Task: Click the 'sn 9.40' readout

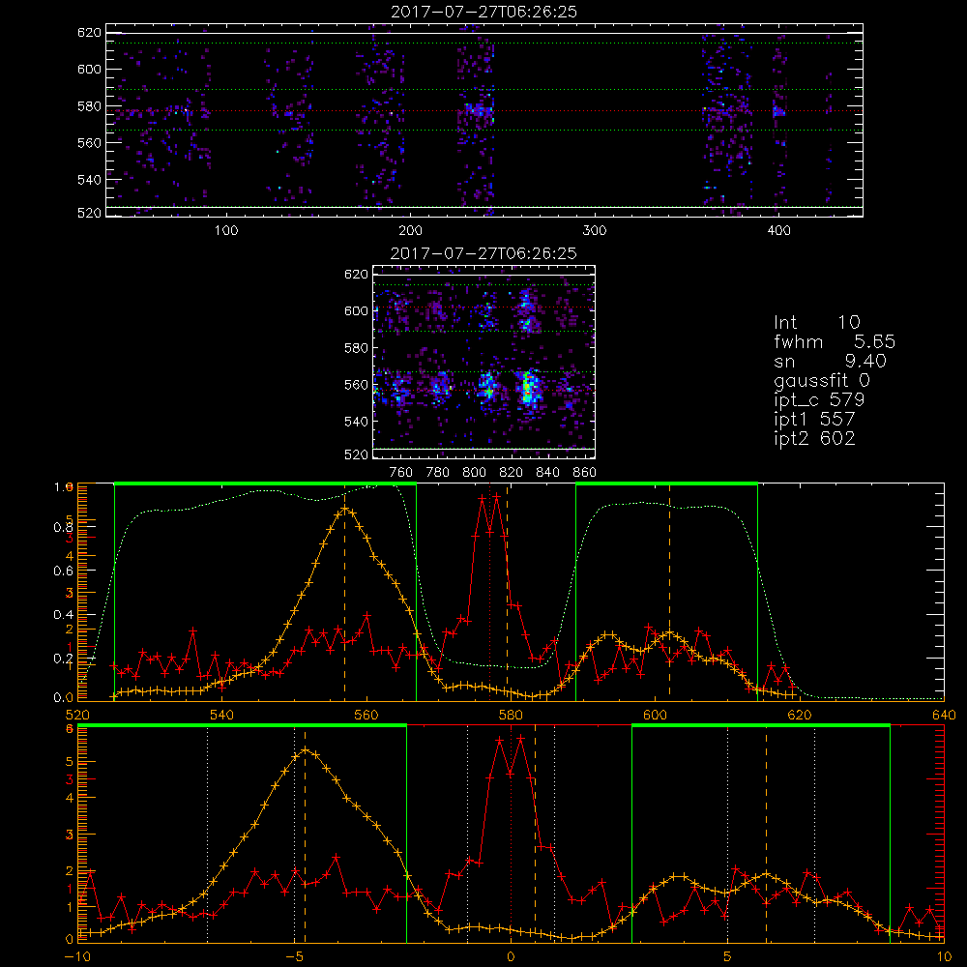Action: pyautogui.click(x=830, y=361)
